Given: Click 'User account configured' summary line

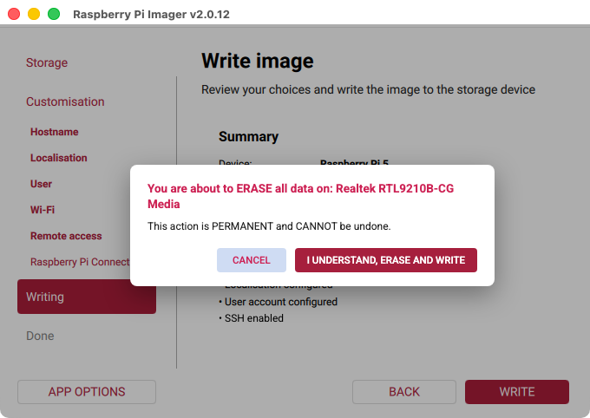Looking at the screenshot, I should (278, 302).
